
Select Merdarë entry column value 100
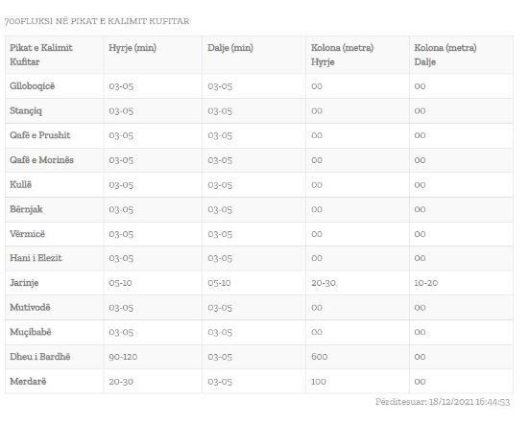click(319, 382)
